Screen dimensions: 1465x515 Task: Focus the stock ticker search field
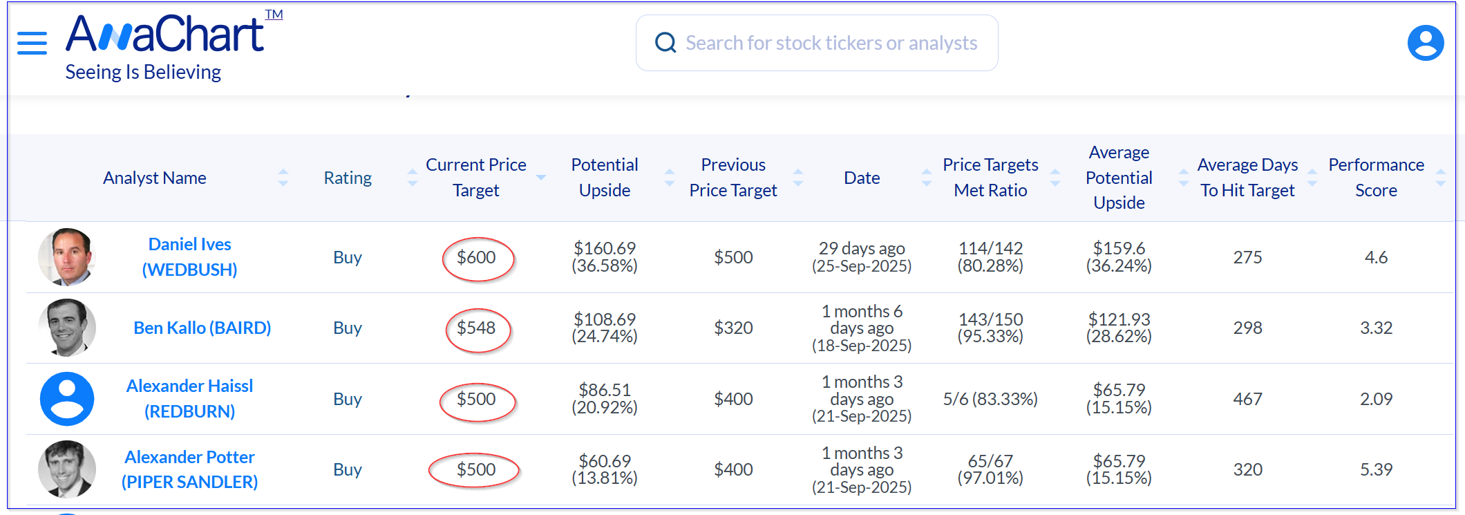pos(831,43)
